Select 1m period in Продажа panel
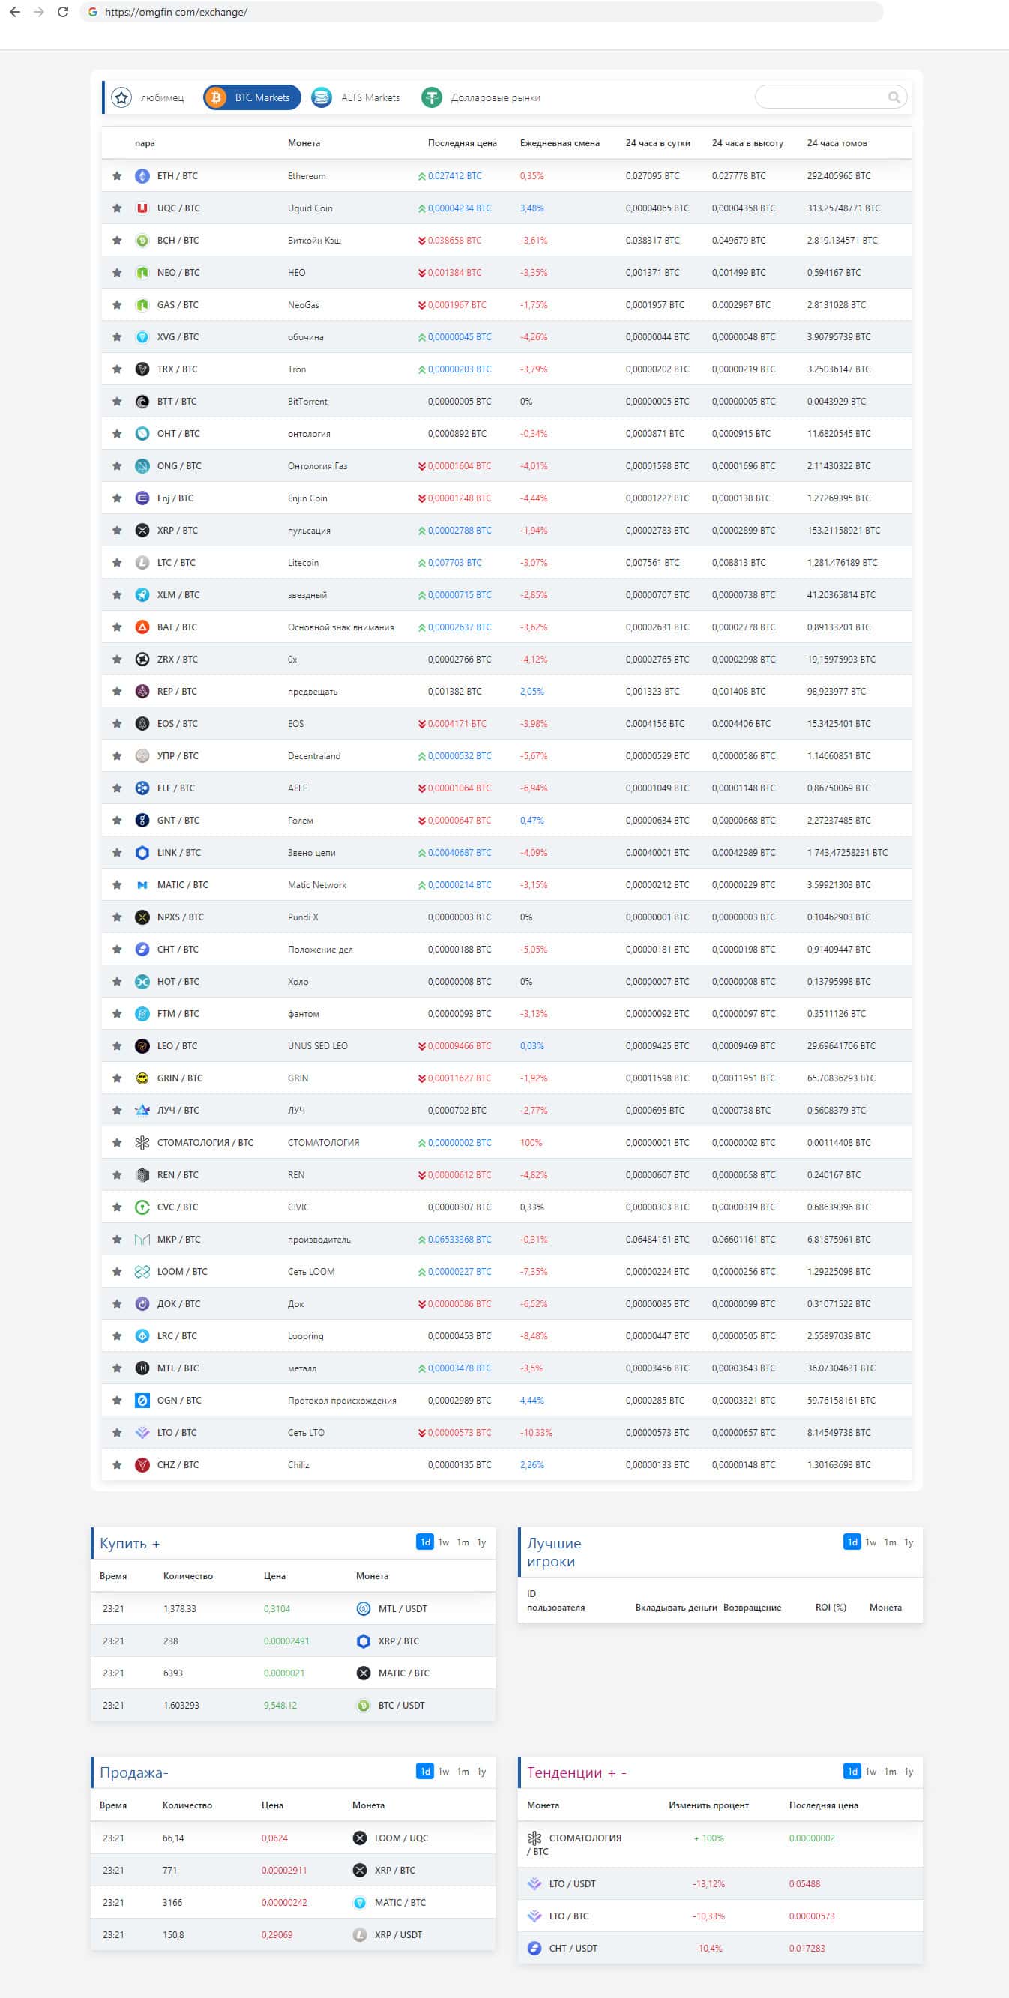Viewport: 1009px width, 1998px height. 463,1771
